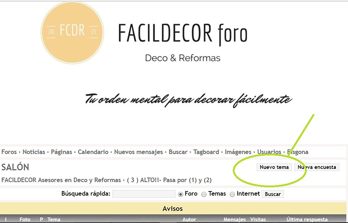Click the Buscar search button
The width and height of the screenshot is (348, 223).
point(273,194)
